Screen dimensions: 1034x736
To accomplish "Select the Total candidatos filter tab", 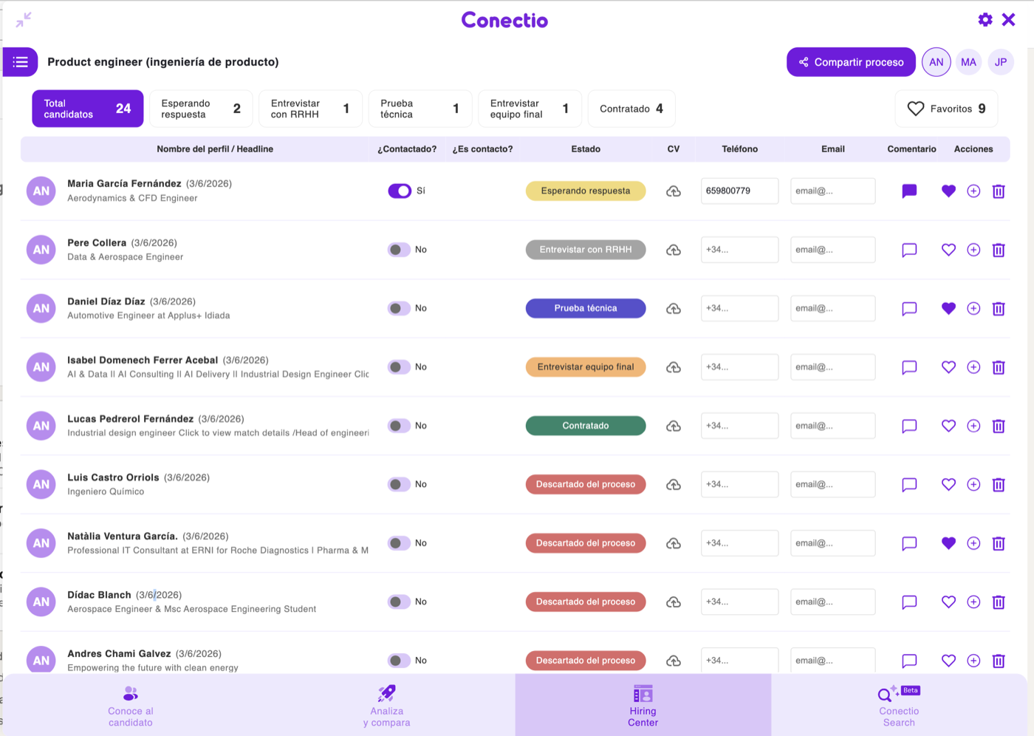I will click(x=88, y=109).
